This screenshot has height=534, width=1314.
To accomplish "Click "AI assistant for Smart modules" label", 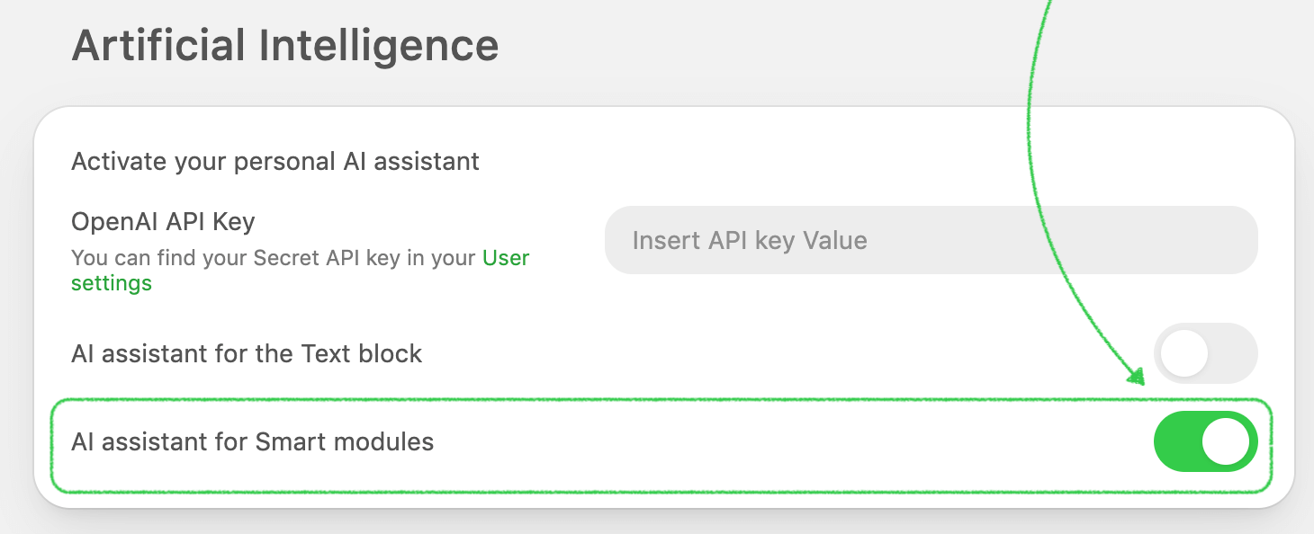I will pyautogui.click(x=252, y=441).
